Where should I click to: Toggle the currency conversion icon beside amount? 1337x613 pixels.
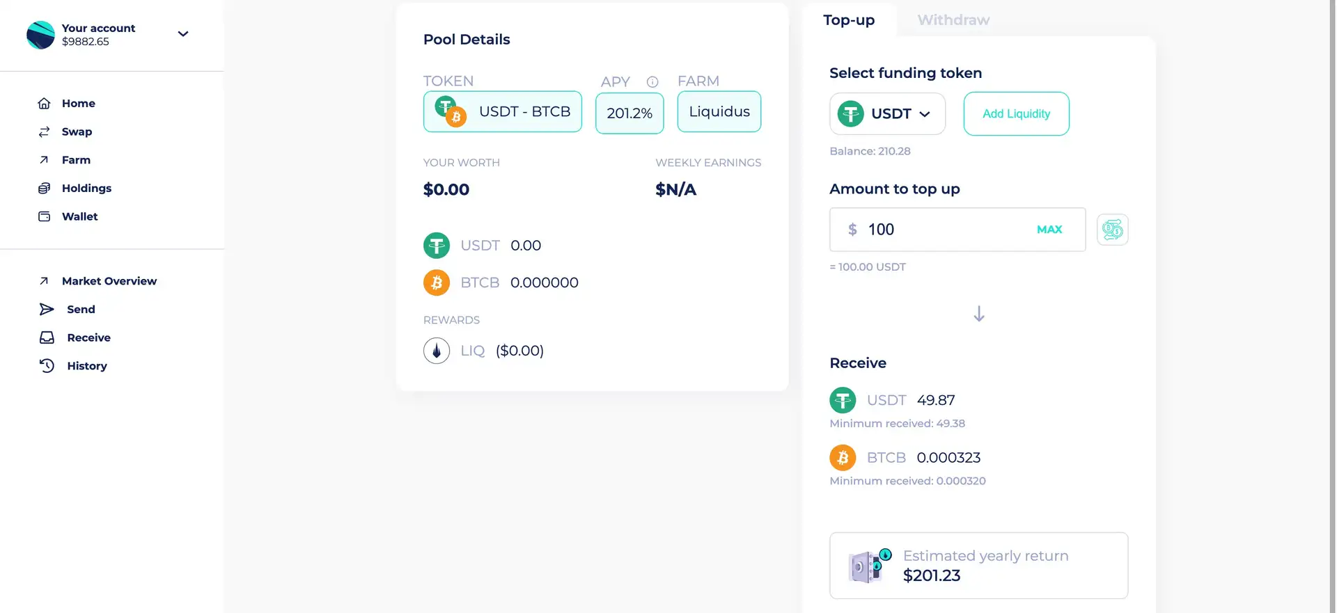pyautogui.click(x=1112, y=230)
